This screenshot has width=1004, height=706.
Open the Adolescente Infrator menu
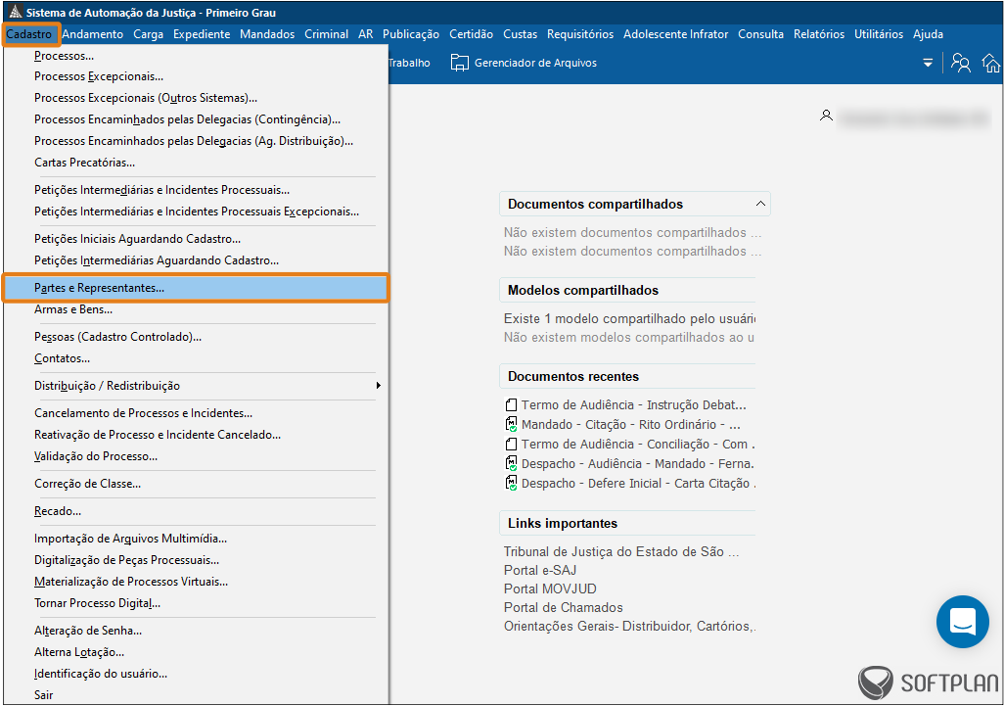coord(675,34)
